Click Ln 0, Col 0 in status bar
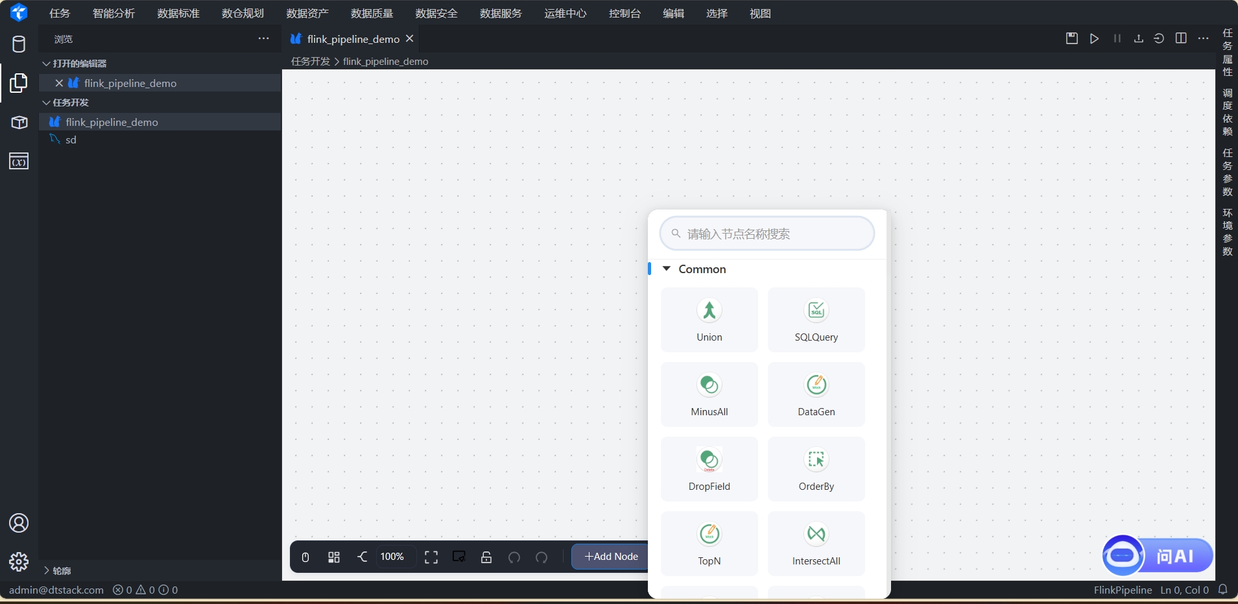 [1185, 590]
